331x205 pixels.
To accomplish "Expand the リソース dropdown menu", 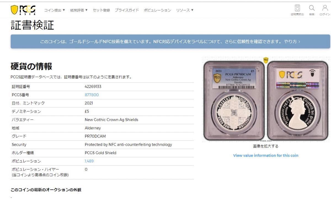I will [185, 10].
